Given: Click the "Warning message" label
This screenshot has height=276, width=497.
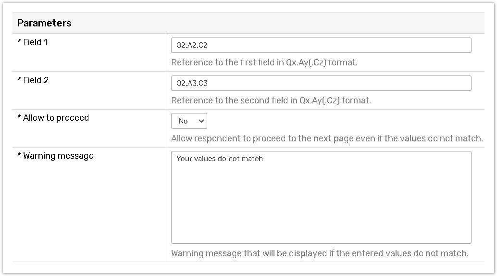Looking at the screenshot, I should pos(58,156).
